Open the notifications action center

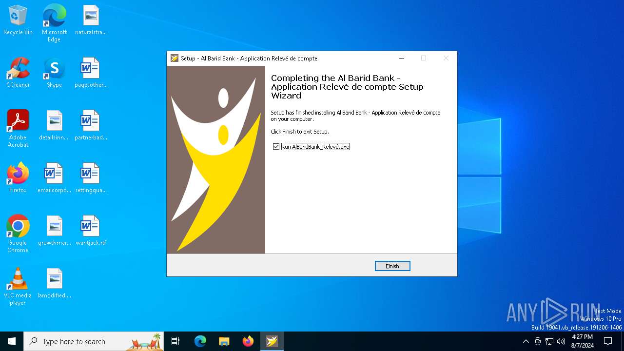[608, 341]
